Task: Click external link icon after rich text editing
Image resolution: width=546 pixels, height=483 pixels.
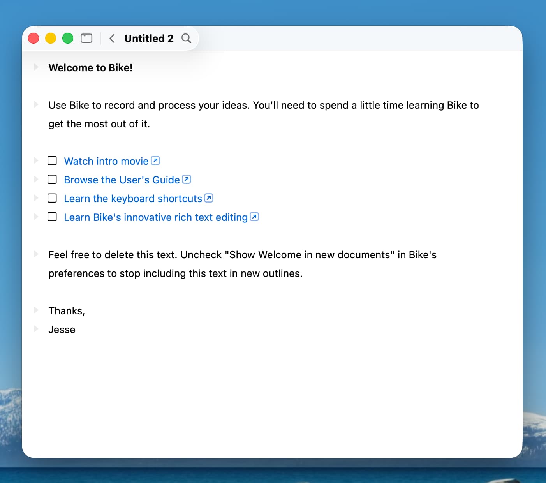Action: [254, 217]
